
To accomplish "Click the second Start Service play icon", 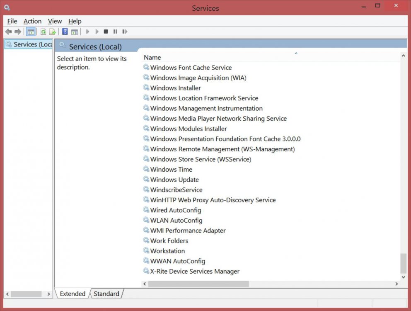I will click(97, 32).
